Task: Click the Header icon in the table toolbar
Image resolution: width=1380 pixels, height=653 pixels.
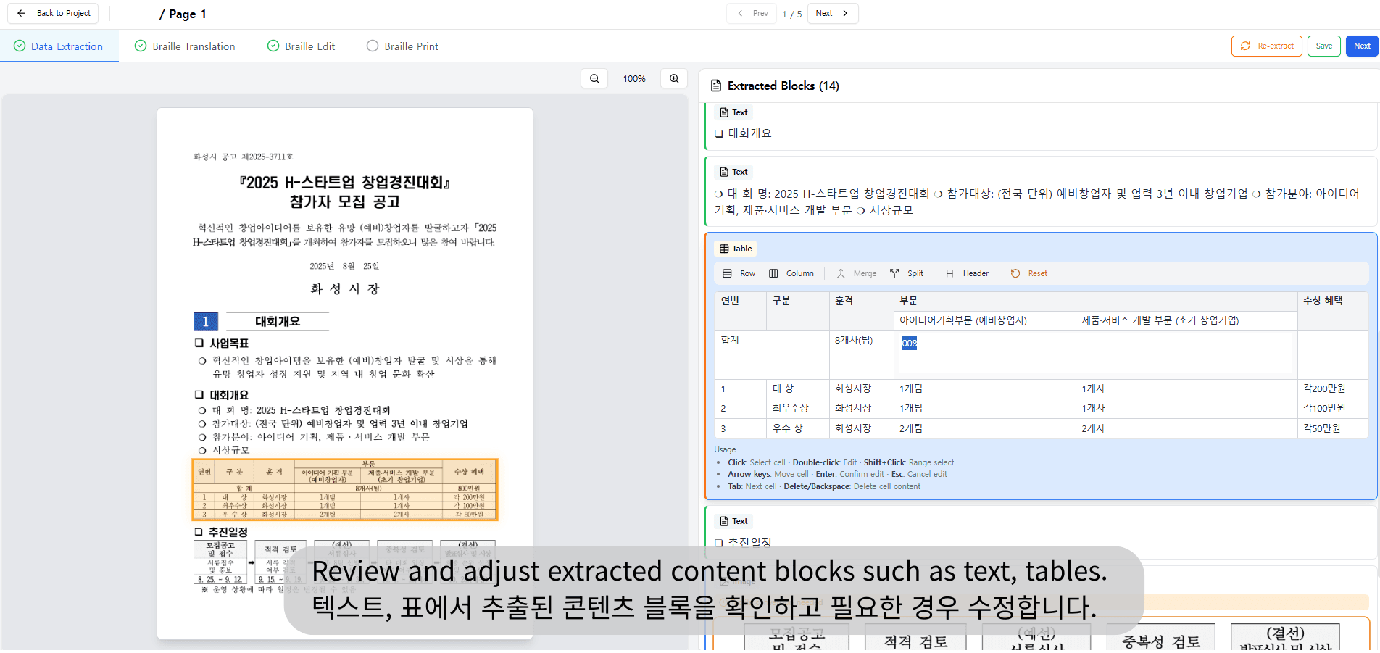Action: coord(950,273)
